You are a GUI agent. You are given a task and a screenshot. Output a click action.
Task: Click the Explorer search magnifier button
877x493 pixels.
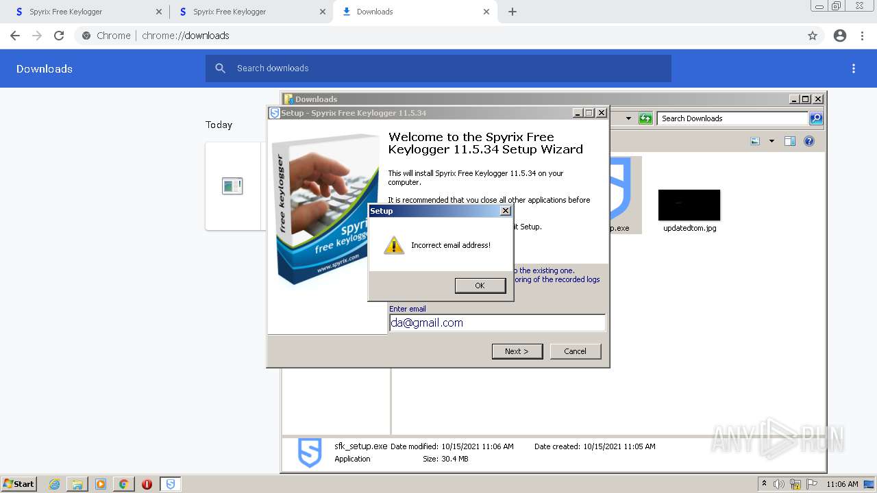click(816, 118)
